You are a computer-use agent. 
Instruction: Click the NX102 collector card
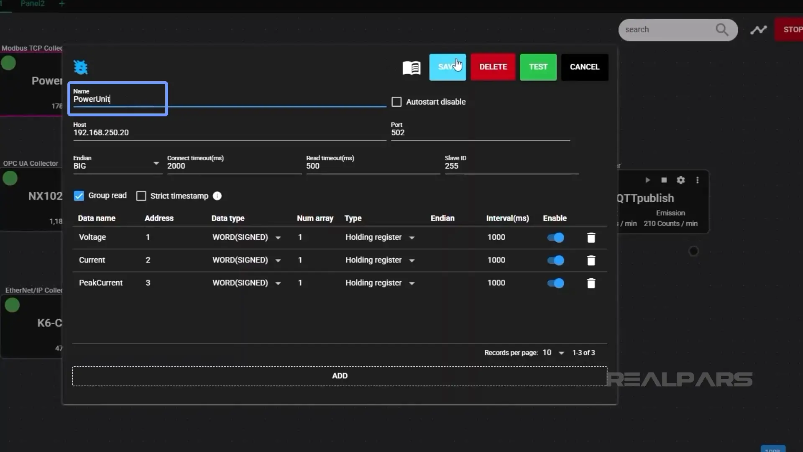point(31,199)
